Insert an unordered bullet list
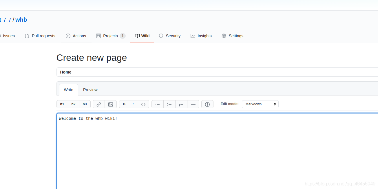Image resolution: width=378 pixels, height=189 pixels. click(x=158, y=104)
